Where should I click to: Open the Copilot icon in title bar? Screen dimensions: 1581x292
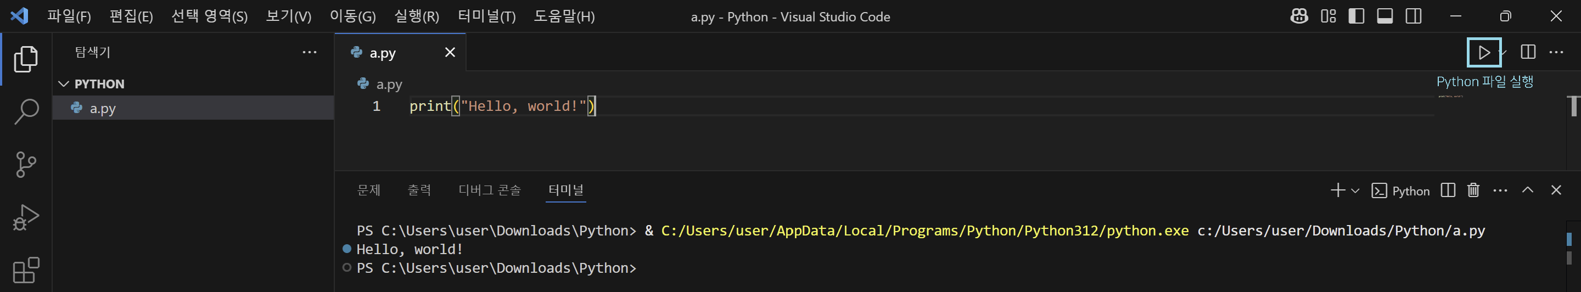click(x=1299, y=16)
